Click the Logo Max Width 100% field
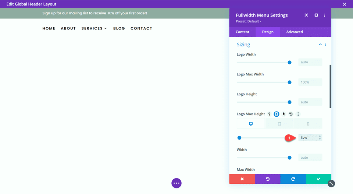This screenshot has height=194, width=353. [x=310, y=82]
